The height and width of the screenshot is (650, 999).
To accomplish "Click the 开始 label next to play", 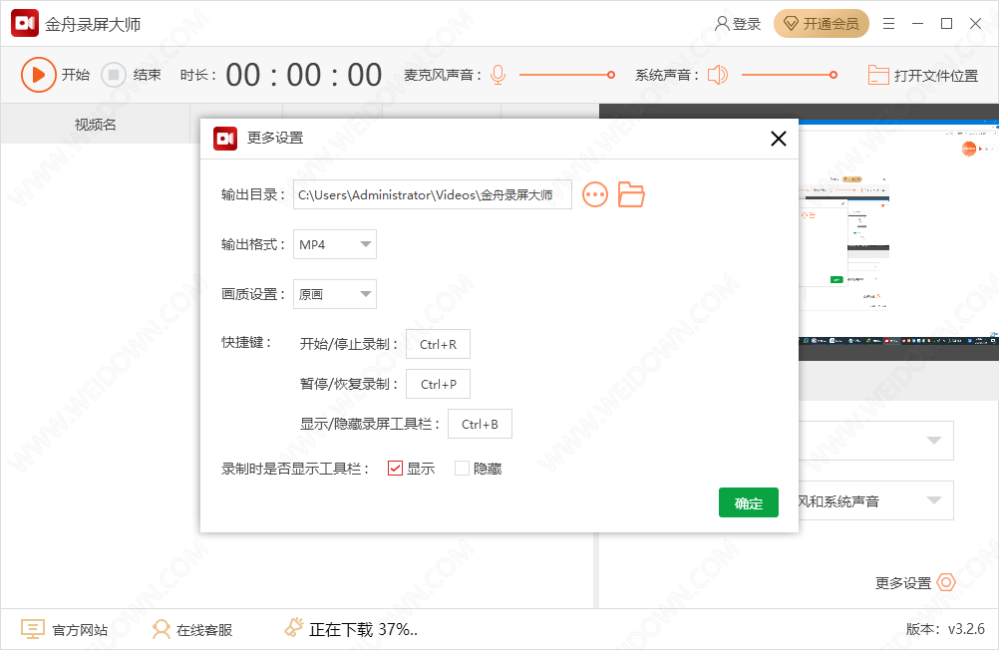I will tap(76, 75).
